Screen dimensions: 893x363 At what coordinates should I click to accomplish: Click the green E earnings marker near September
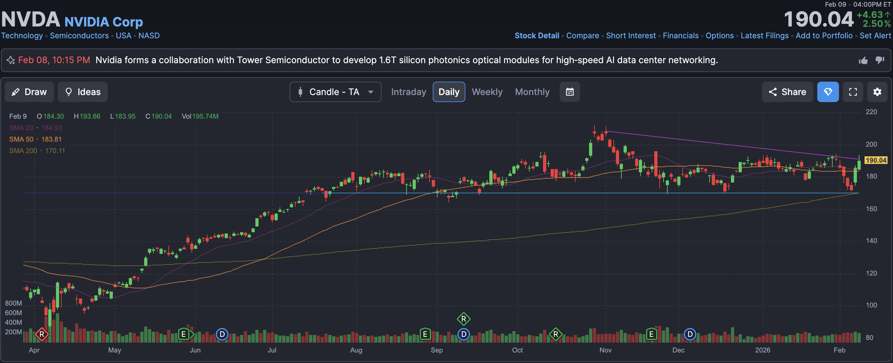point(425,334)
